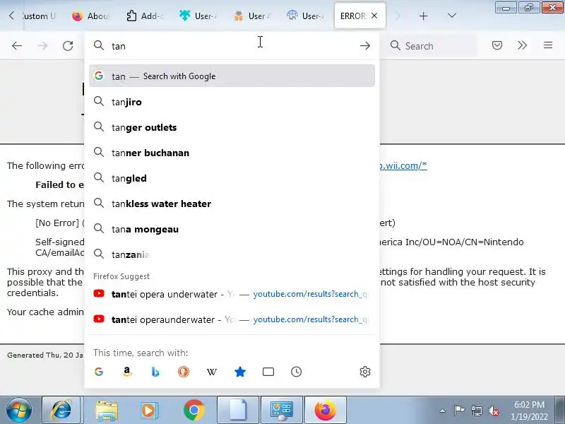Click the muted volume tray icon
565x424 pixels.
pyautogui.click(x=494, y=411)
